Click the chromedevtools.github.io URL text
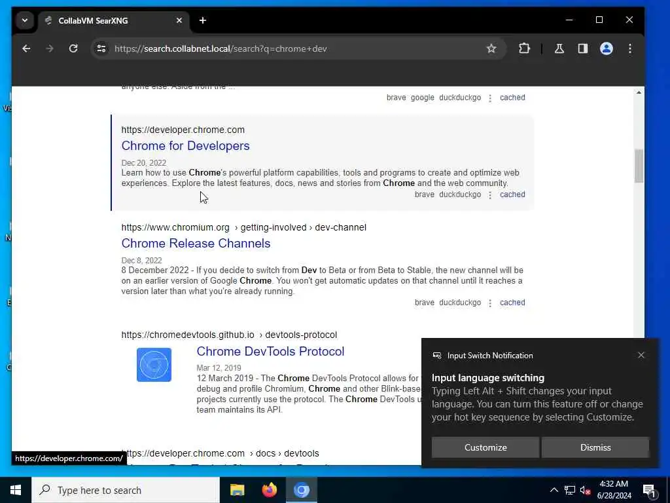Image resolution: width=670 pixels, height=503 pixels. tap(229, 335)
